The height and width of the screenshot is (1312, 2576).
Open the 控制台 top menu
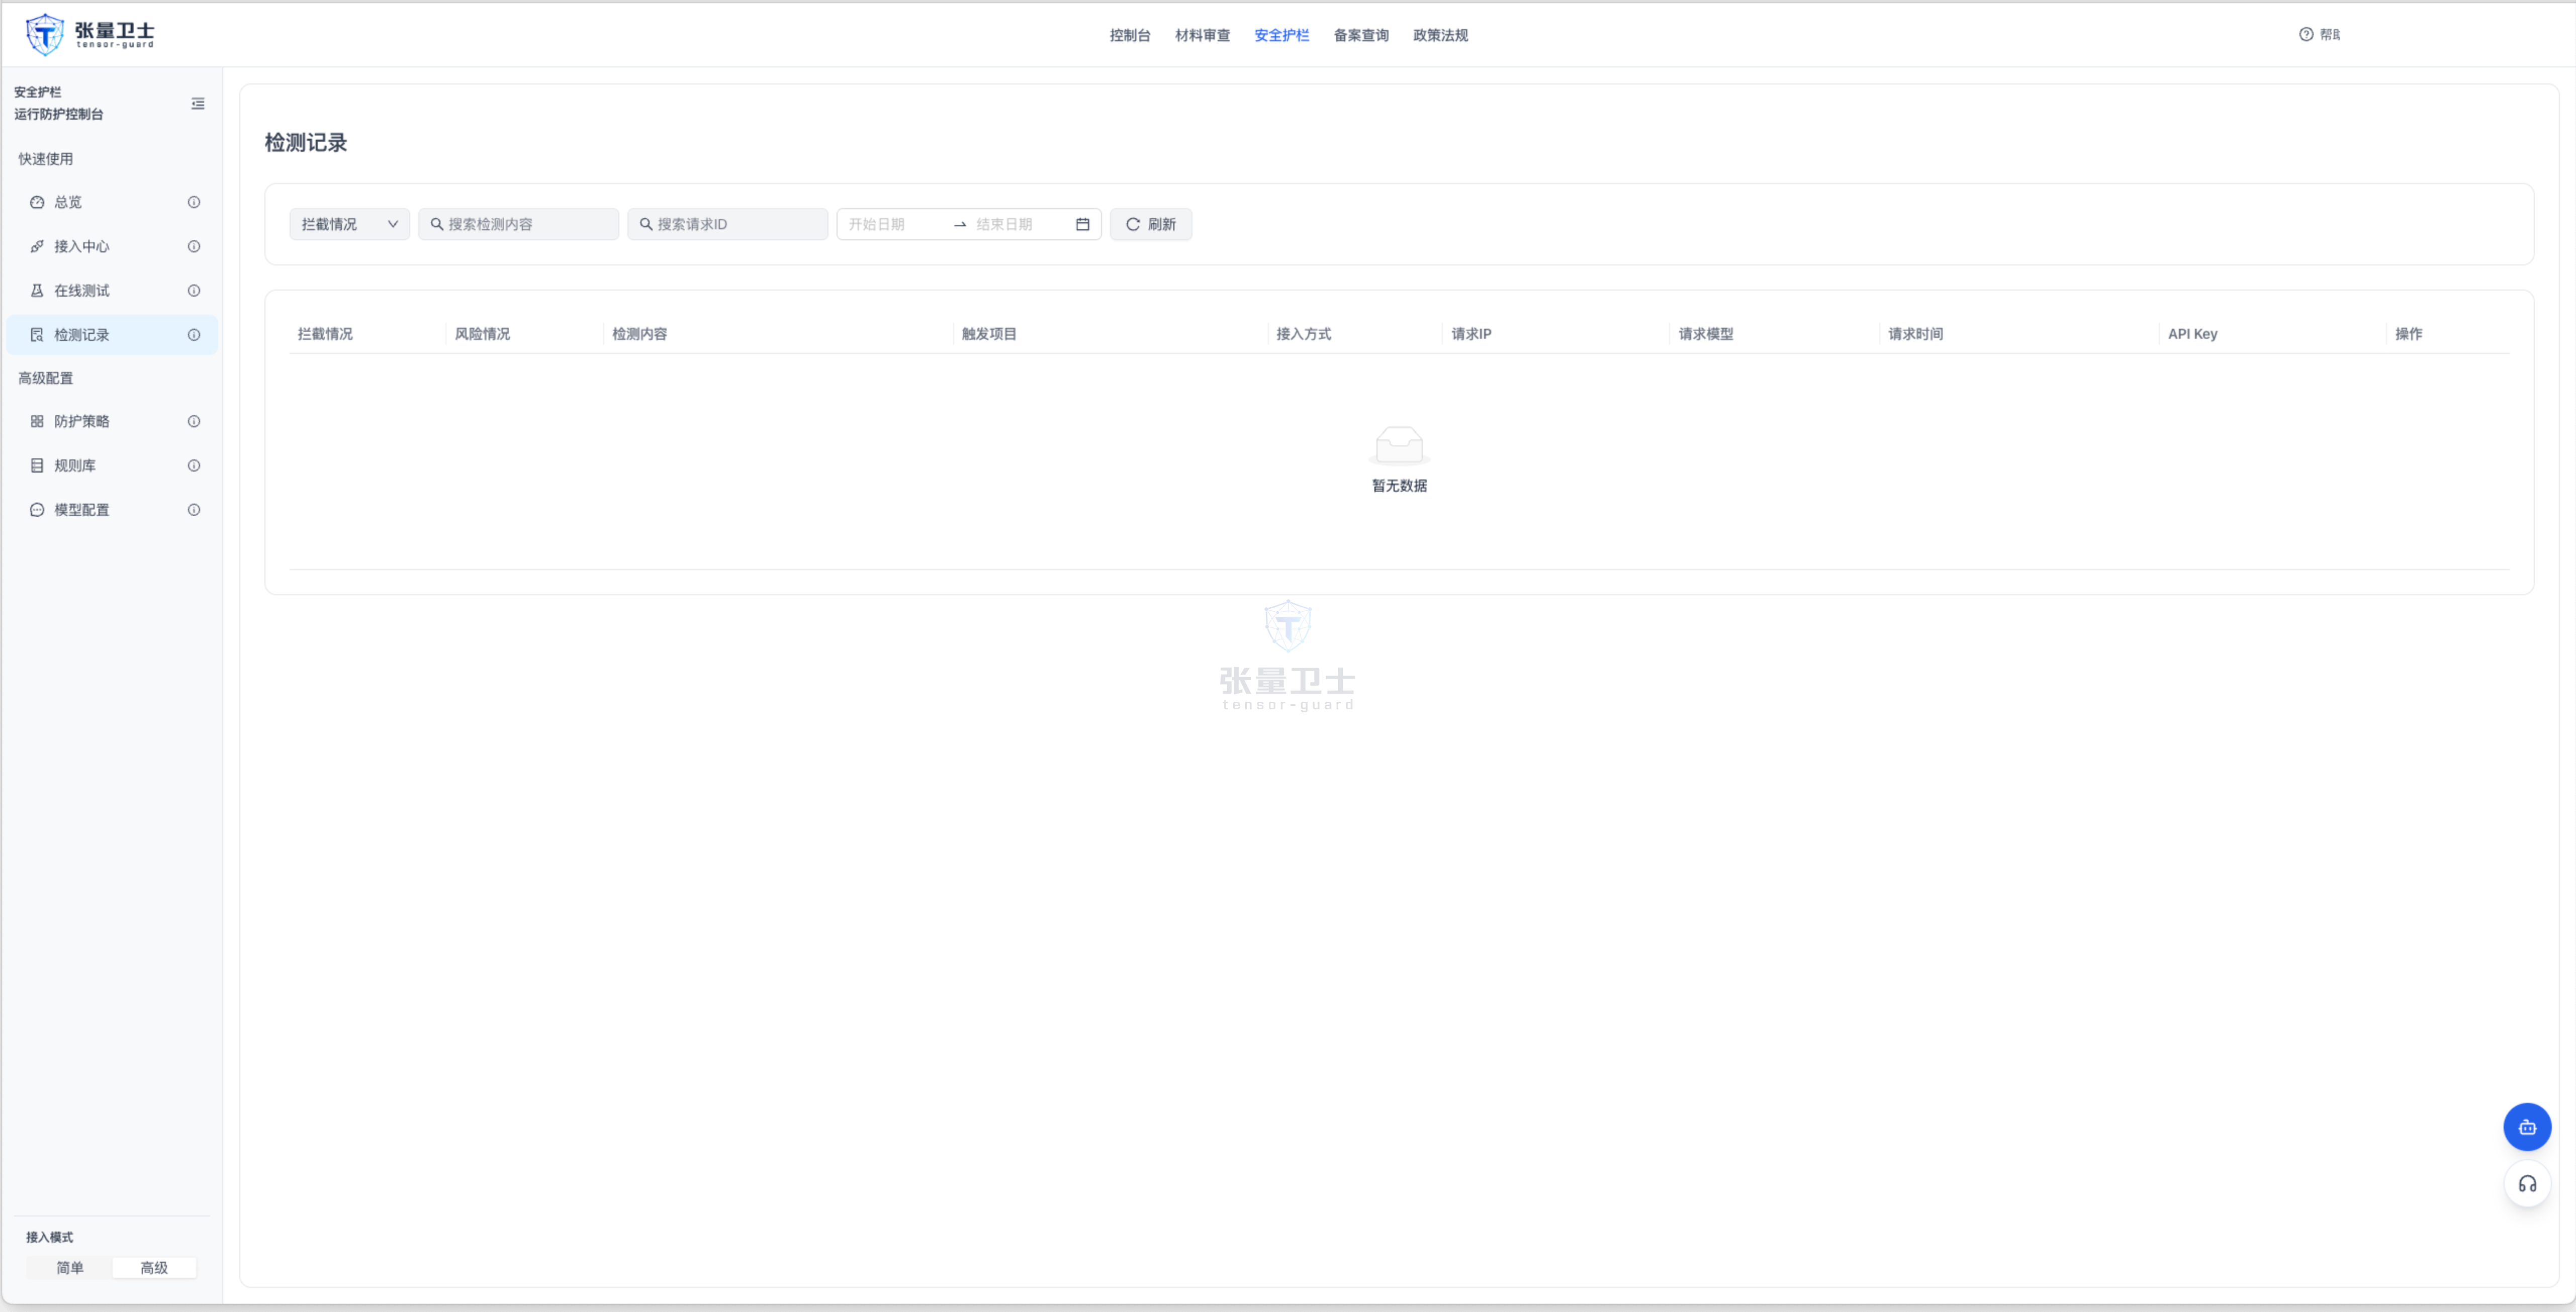click(1130, 35)
